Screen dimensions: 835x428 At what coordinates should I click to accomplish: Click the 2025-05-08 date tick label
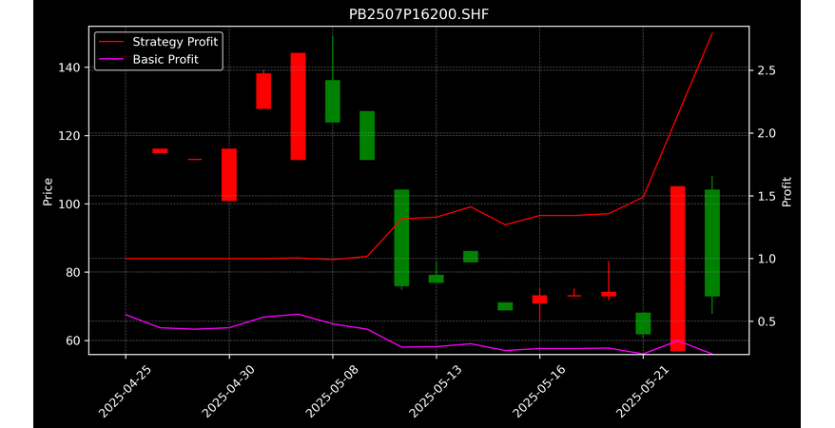tap(333, 391)
